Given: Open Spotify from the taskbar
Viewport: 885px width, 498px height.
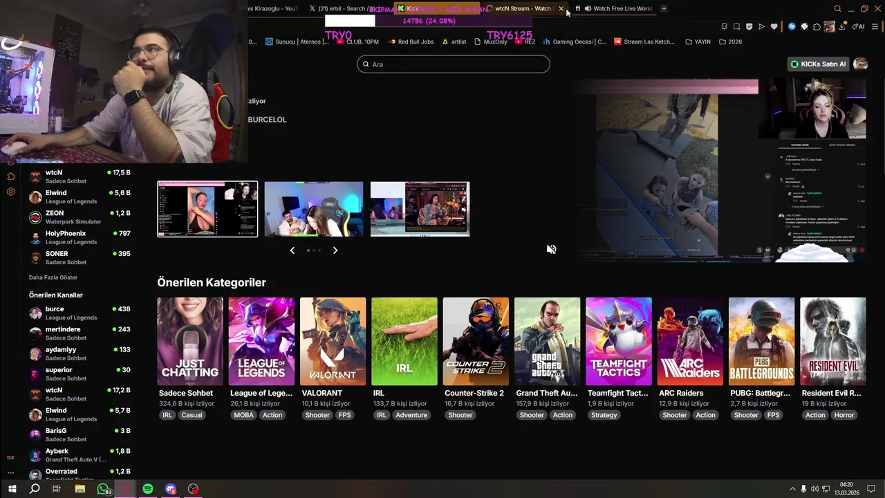Looking at the screenshot, I should point(148,489).
